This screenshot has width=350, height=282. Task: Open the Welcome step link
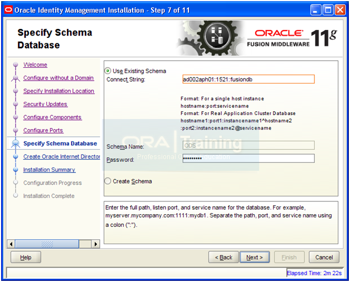click(35, 65)
